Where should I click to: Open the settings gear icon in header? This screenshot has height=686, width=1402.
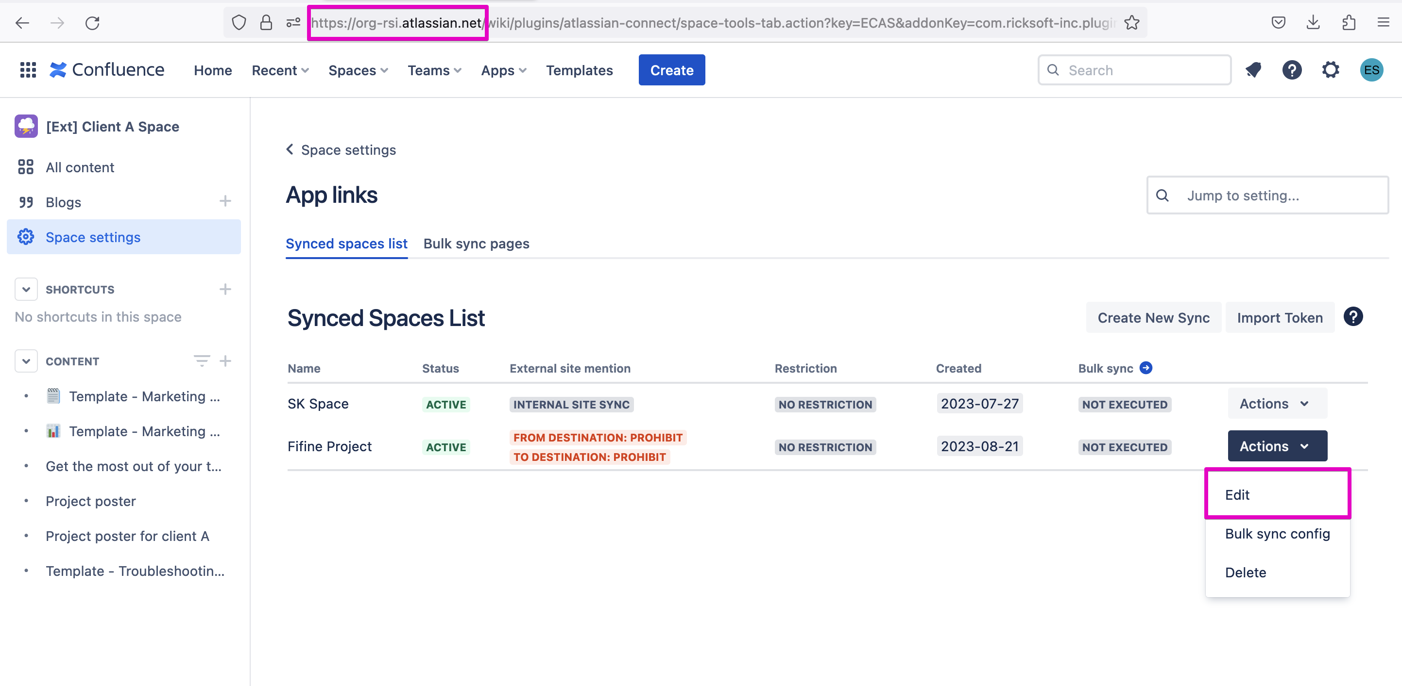tap(1330, 70)
